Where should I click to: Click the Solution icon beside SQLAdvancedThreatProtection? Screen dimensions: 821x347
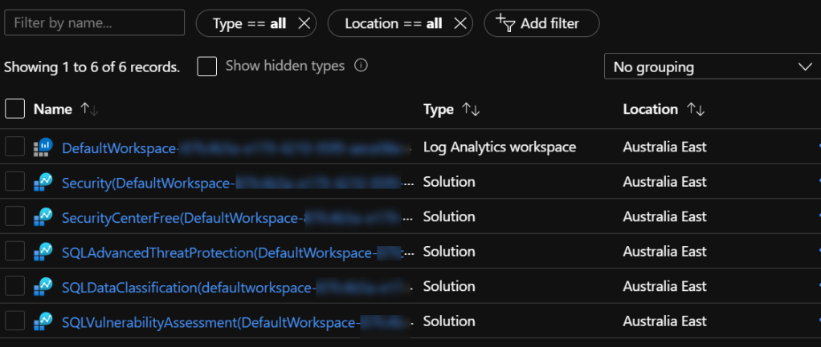pos(43,252)
